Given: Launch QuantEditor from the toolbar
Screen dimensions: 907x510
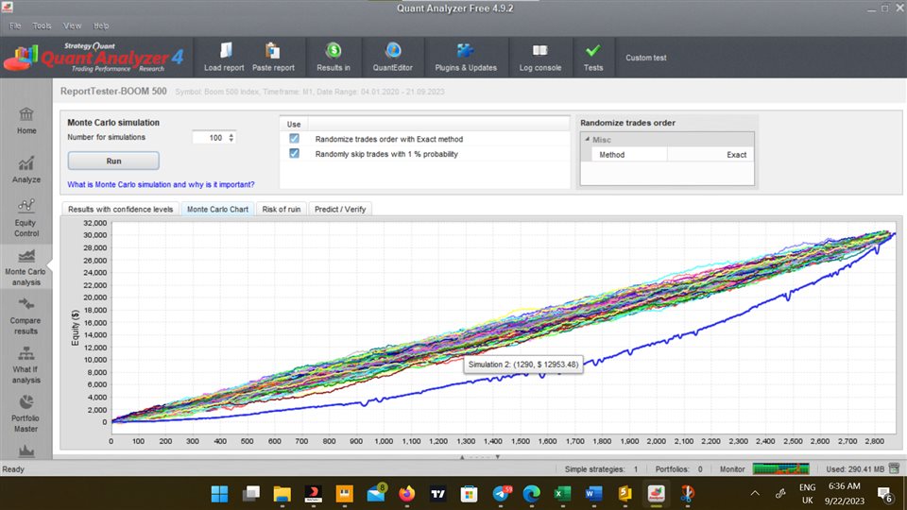Looking at the screenshot, I should click(x=393, y=51).
